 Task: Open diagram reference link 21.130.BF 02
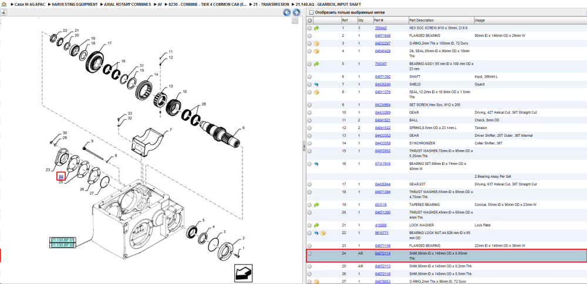[63, 245]
